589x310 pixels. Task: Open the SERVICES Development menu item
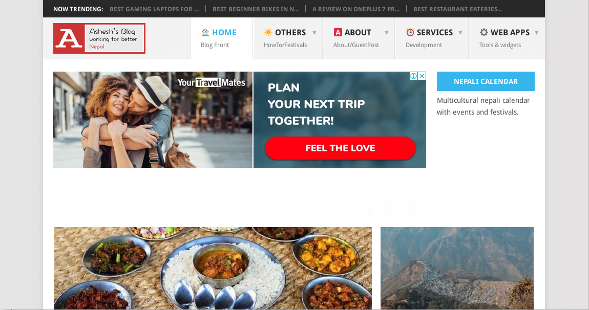pos(432,38)
